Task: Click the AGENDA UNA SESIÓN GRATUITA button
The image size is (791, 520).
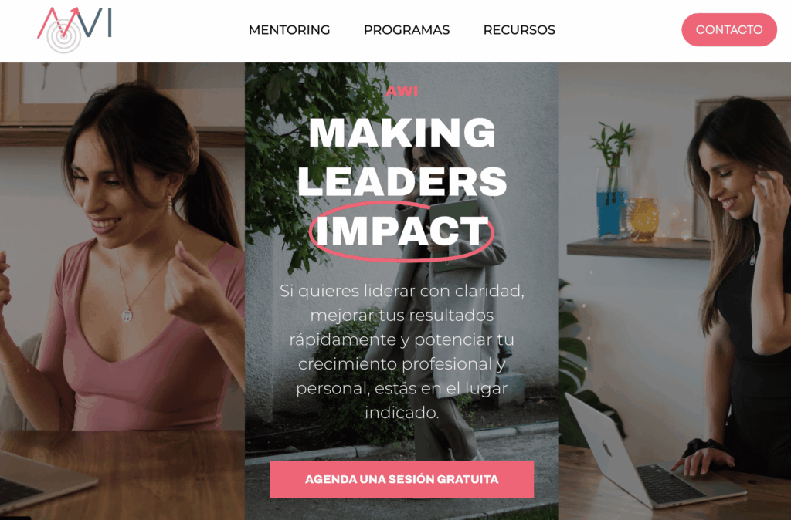Action: click(402, 479)
